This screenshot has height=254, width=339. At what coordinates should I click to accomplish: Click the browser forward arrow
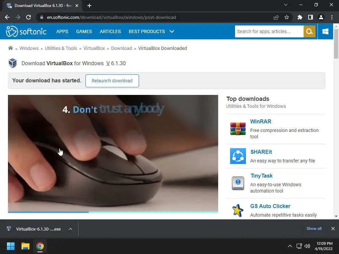(18, 17)
